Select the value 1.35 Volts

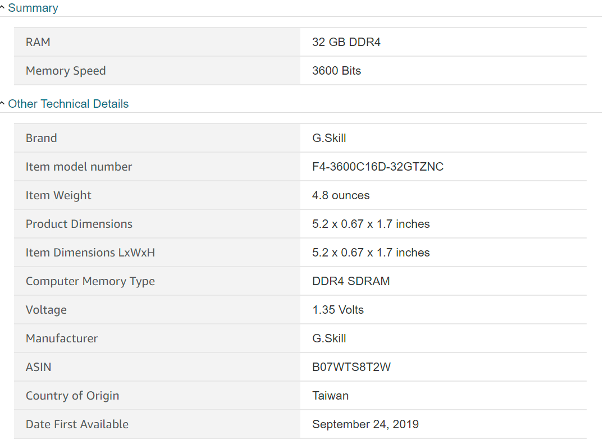pyautogui.click(x=338, y=310)
